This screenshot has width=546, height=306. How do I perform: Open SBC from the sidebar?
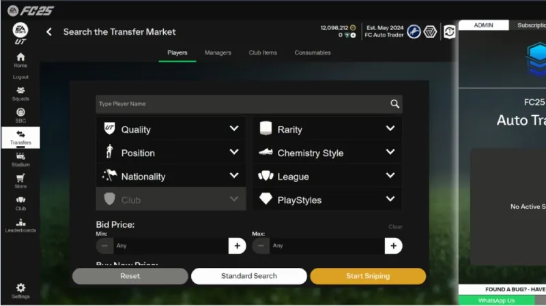point(20,115)
